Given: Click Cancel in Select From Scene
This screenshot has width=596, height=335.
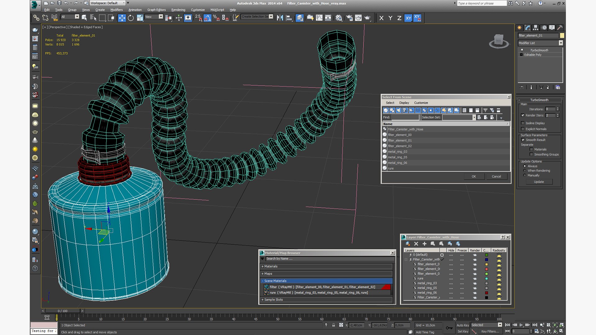Looking at the screenshot, I should click(x=496, y=176).
